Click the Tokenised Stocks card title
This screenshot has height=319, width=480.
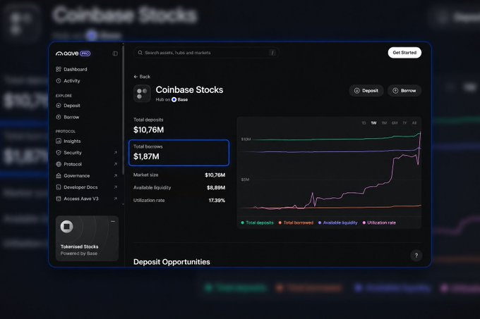[79, 246]
